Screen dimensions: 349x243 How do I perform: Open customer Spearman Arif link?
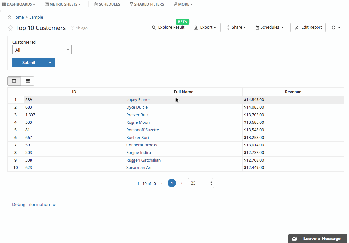[139, 168]
